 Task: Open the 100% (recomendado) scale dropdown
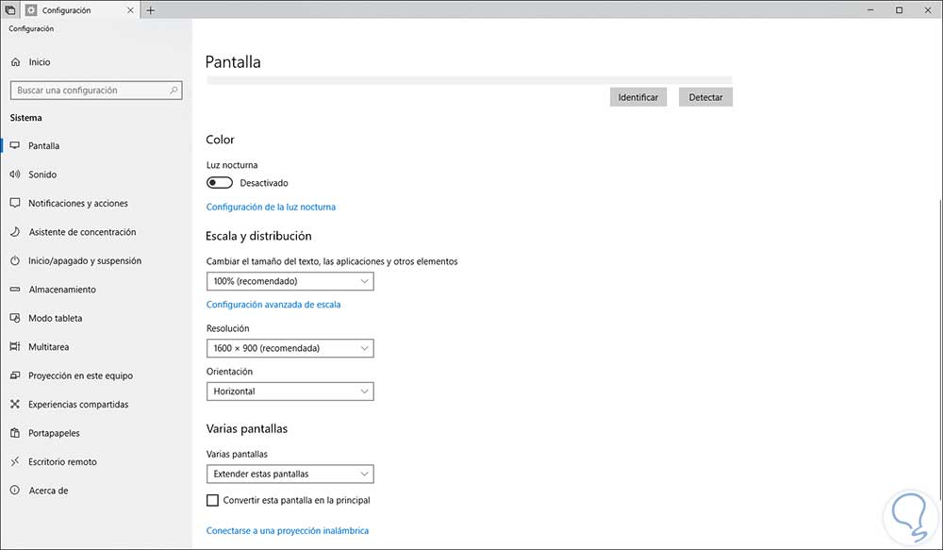pyautogui.click(x=290, y=281)
